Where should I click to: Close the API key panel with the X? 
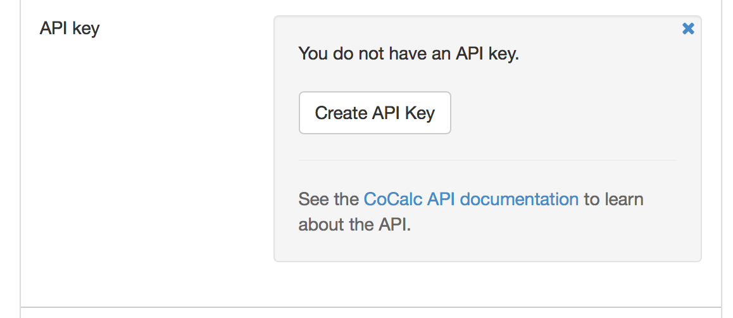(688, 29)
